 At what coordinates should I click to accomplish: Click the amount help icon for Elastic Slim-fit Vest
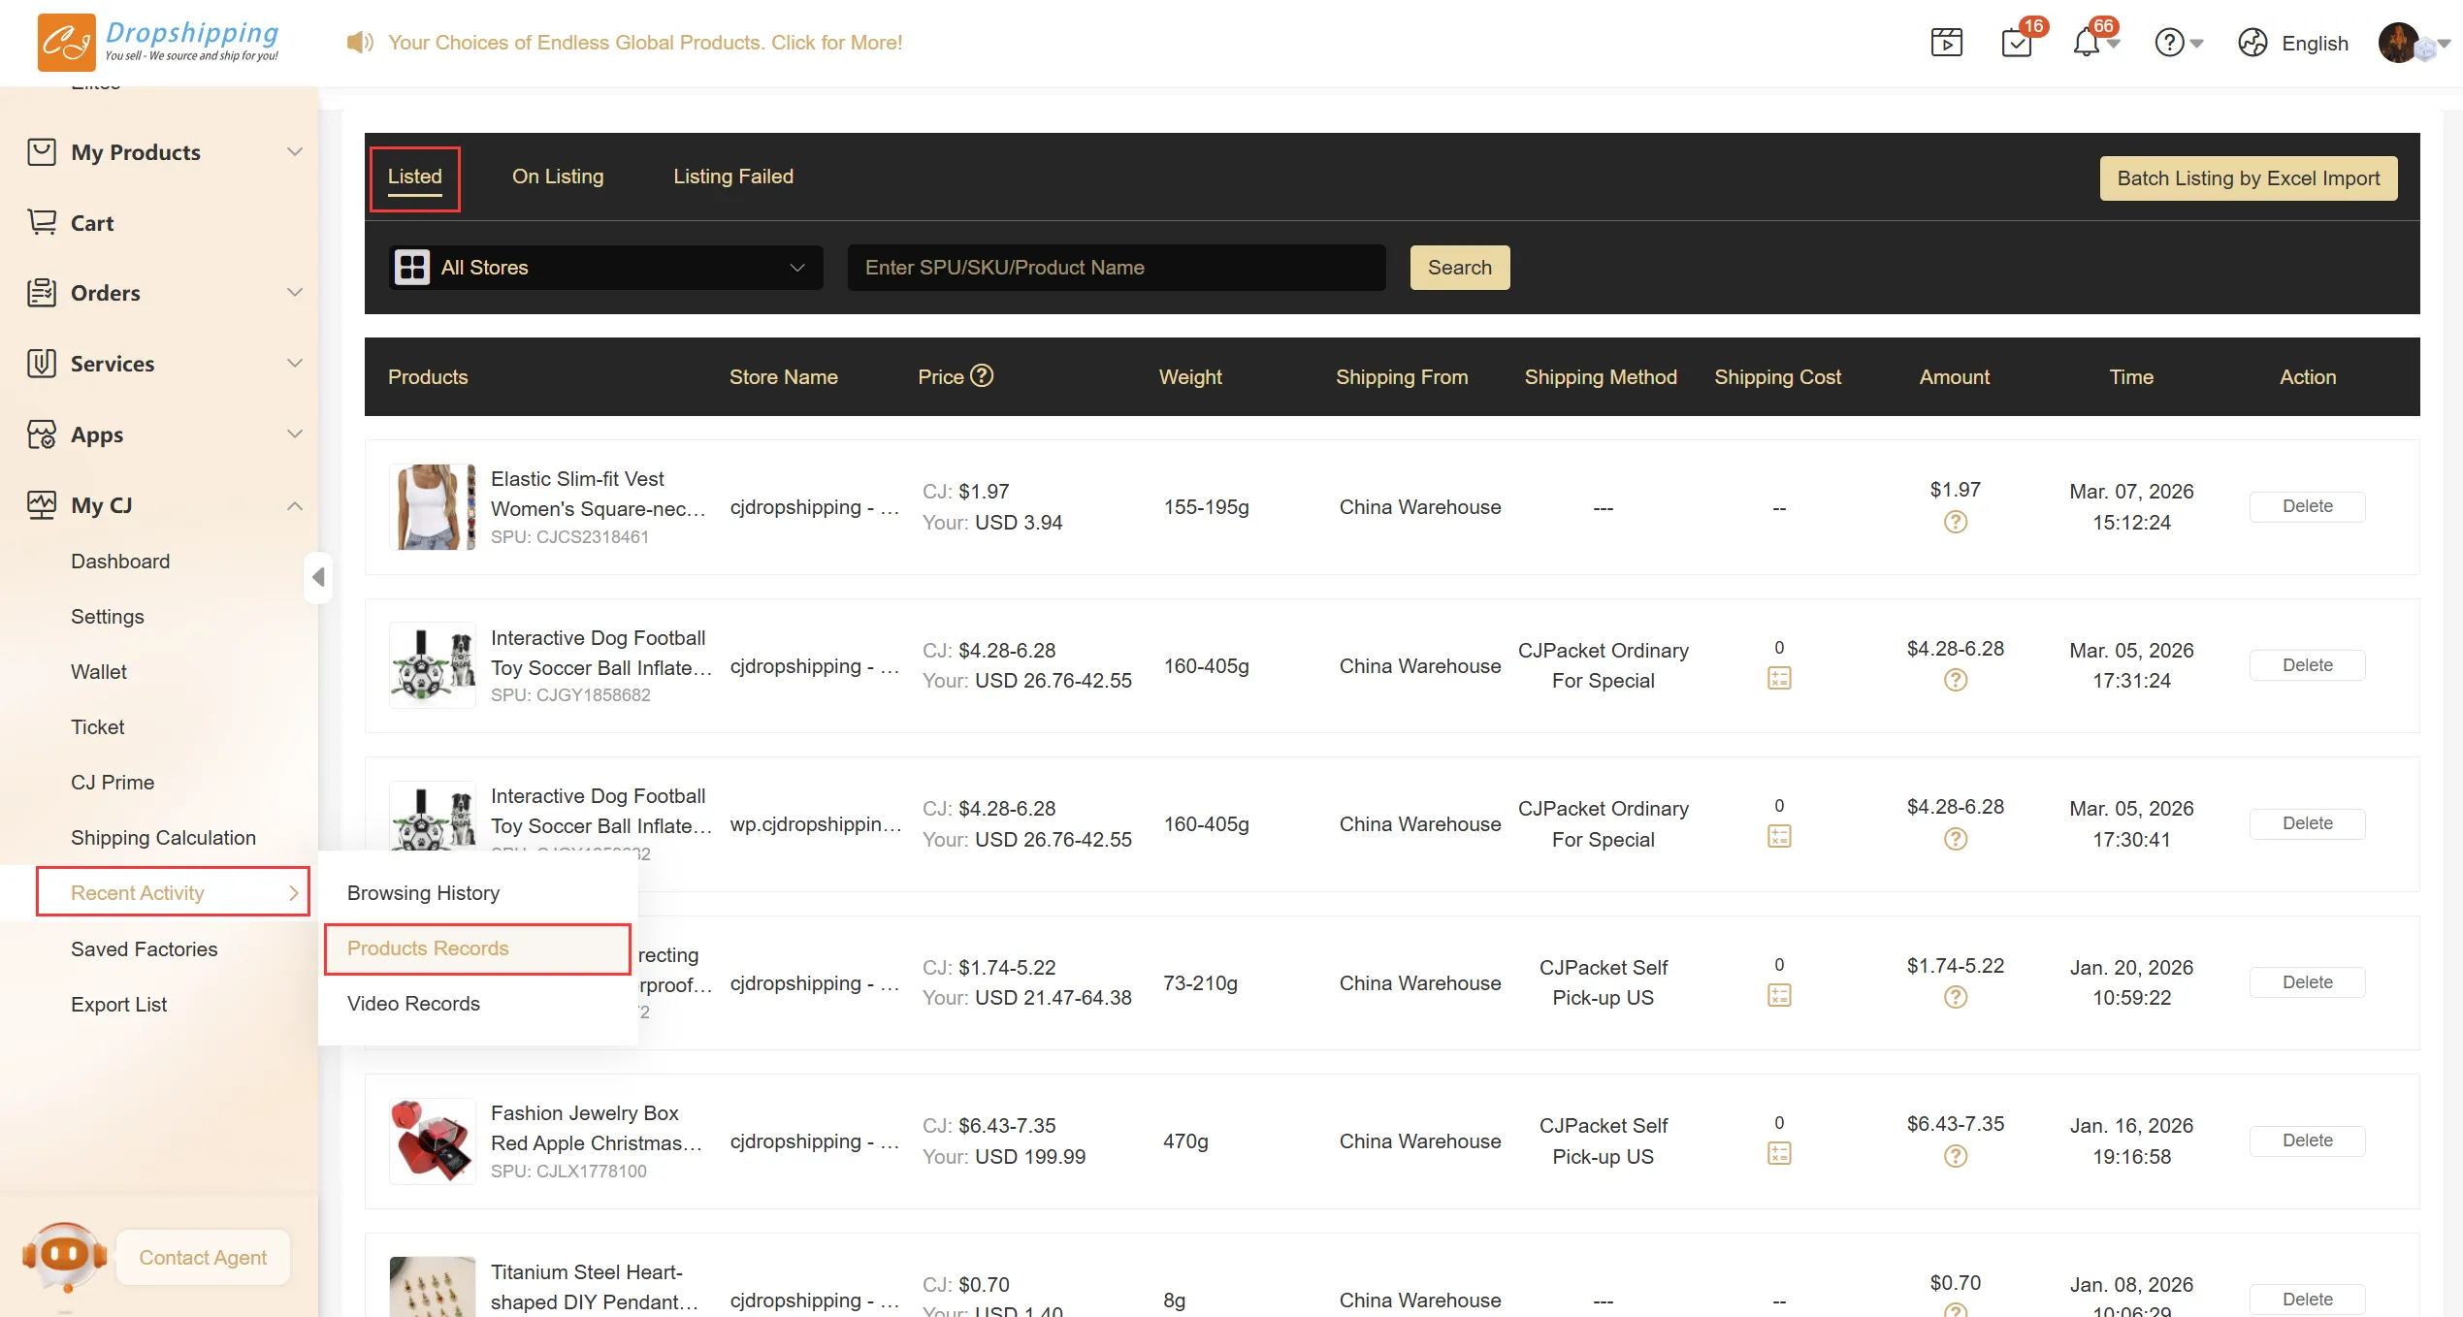[x=1955, y=522]
